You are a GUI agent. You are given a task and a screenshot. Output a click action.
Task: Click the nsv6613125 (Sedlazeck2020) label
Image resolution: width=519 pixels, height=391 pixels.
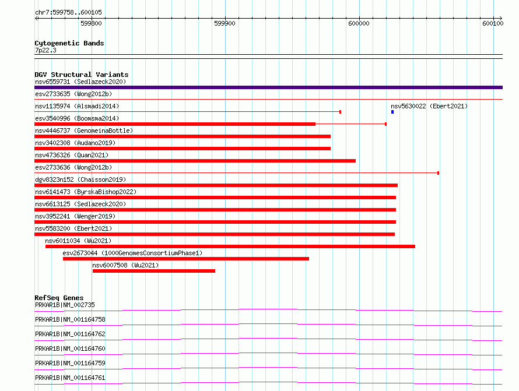click(x=80, y=204)
